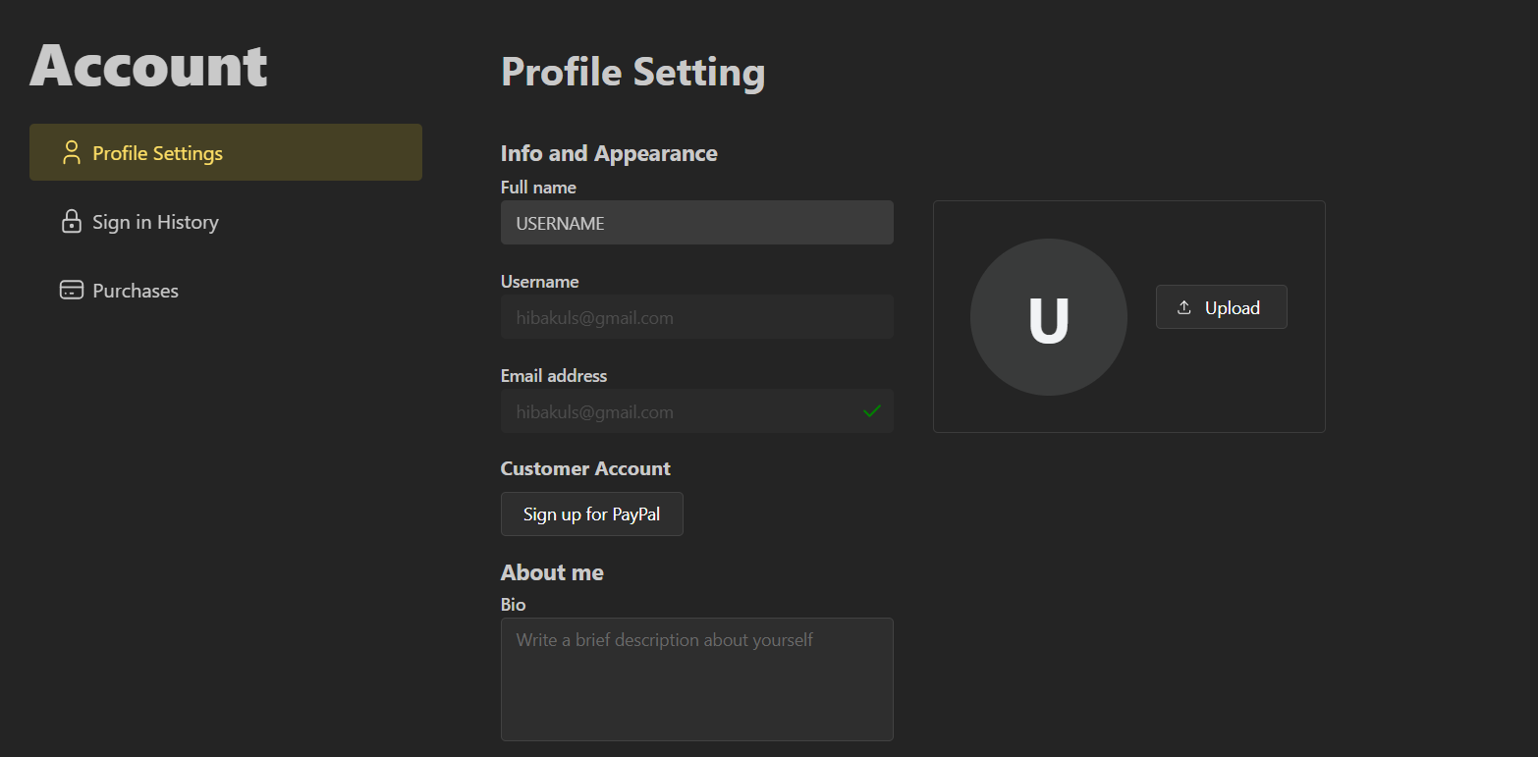
Task: Click the Account heading
Action: [148, 66]
